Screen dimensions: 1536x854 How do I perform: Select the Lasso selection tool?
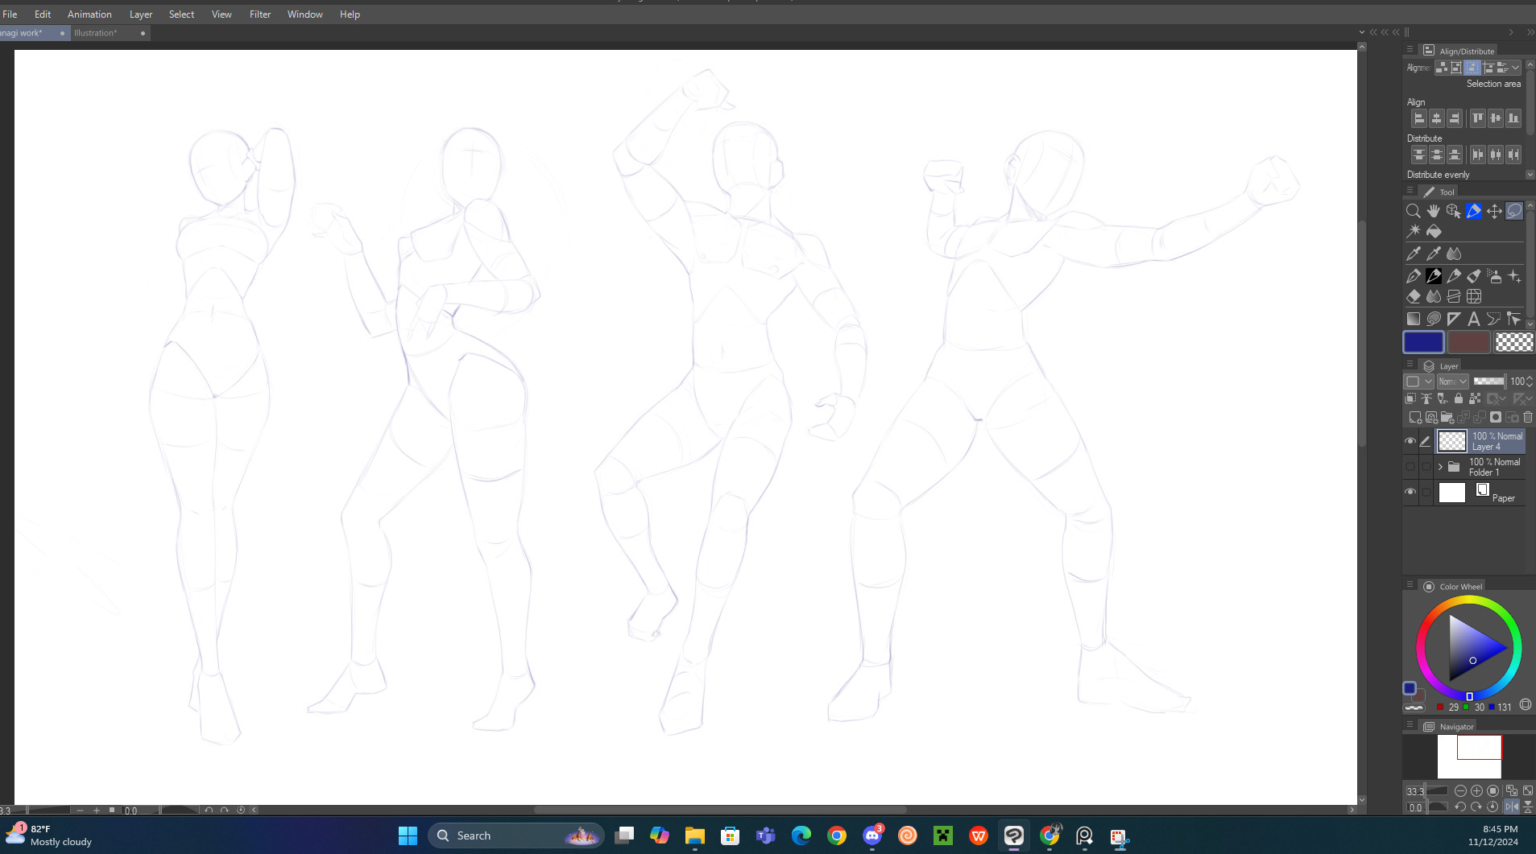(x=1514, y=211)
